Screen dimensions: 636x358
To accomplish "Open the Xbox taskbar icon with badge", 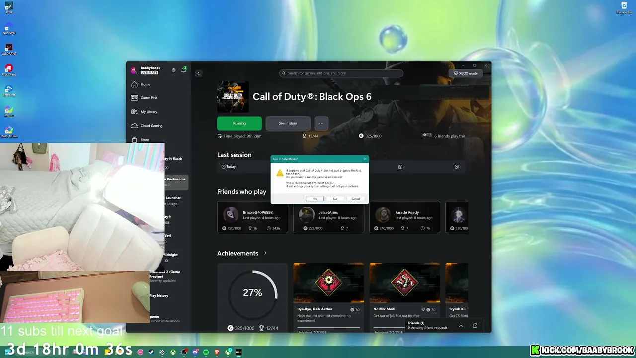I will [x=228, y=352].
